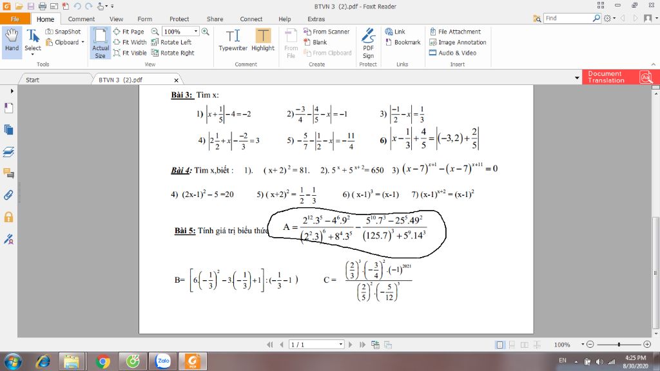The height and width of the screenshot is (371, 660).
Task: Open the search settings gear dropdown
Action: [609, 19]
